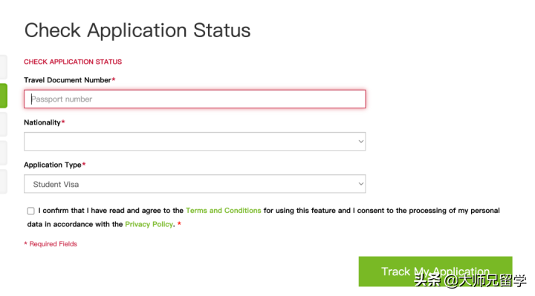535x296 pixels.
Task: Click the Application Type field label
Action: pos(53,165)
